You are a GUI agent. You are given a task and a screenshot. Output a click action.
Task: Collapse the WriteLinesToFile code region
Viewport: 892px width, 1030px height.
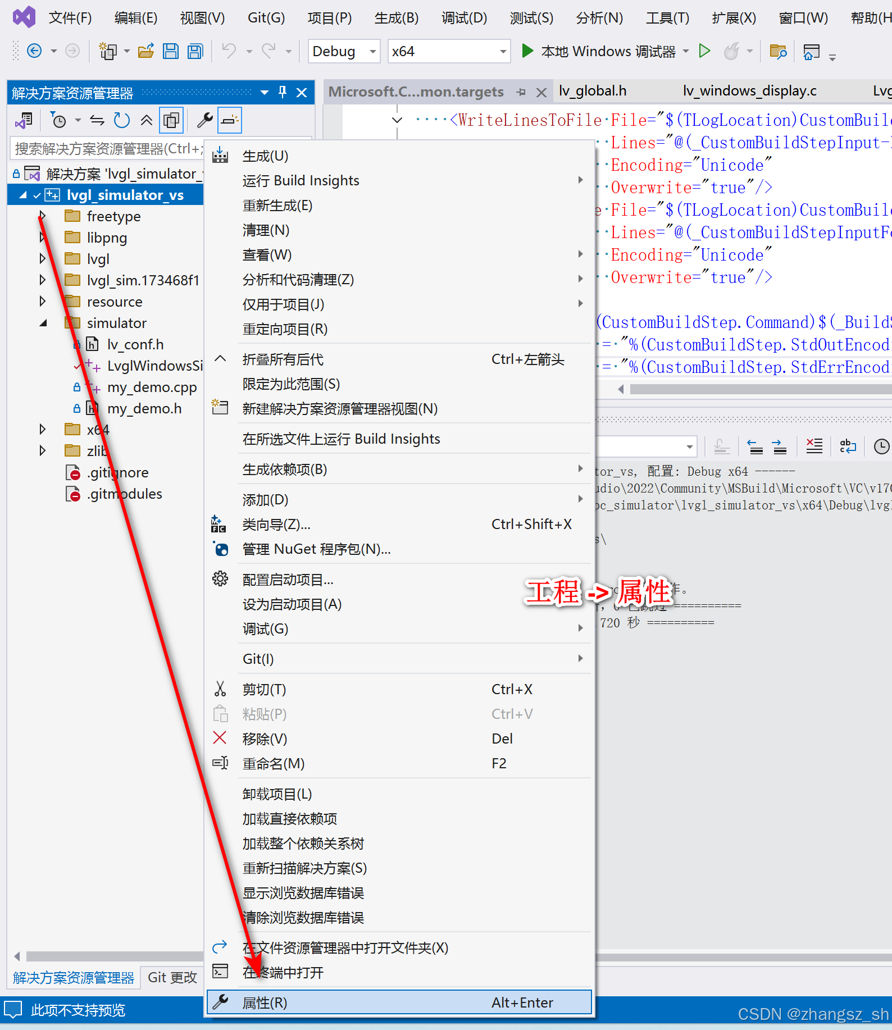point(397,120)
